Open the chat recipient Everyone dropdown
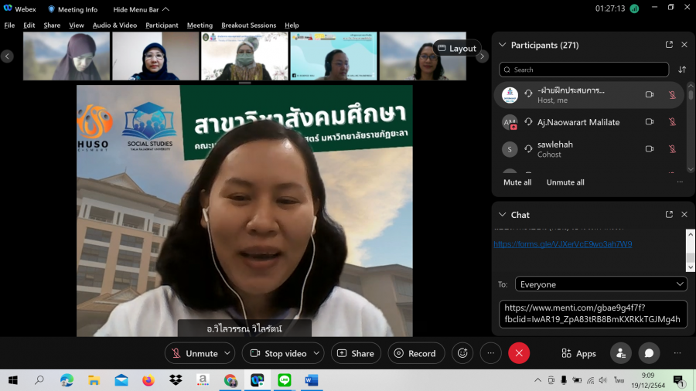Screen dimensions: 696x391 click(x=602, y=284)
